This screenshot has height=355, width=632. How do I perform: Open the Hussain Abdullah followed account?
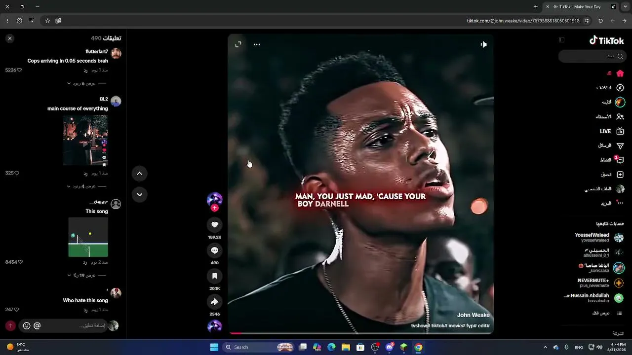(593, 298)
